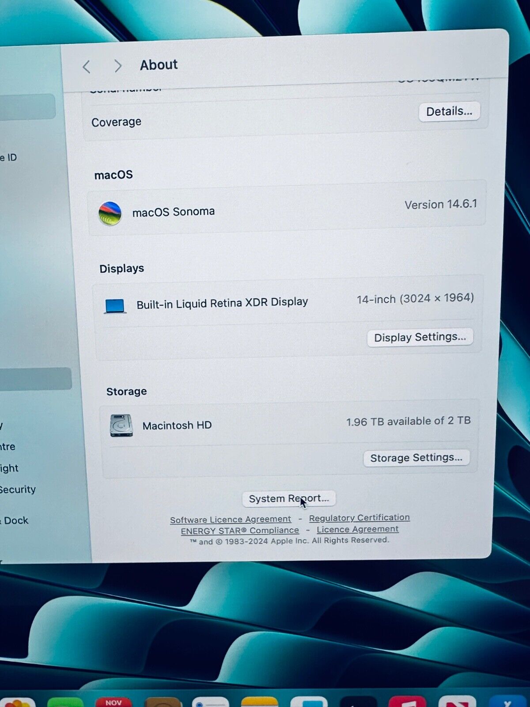The image size is (530, 707).
Task: View the Regulatory Certification link
Action: pyautogui.click(x=359, y=517)
